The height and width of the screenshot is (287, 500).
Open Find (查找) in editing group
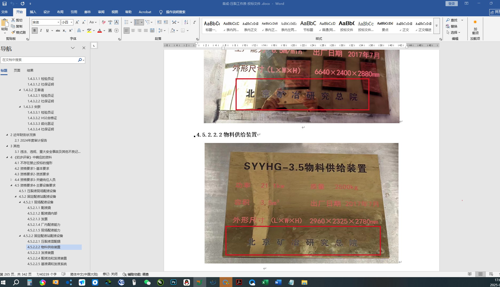coord(452,20)
